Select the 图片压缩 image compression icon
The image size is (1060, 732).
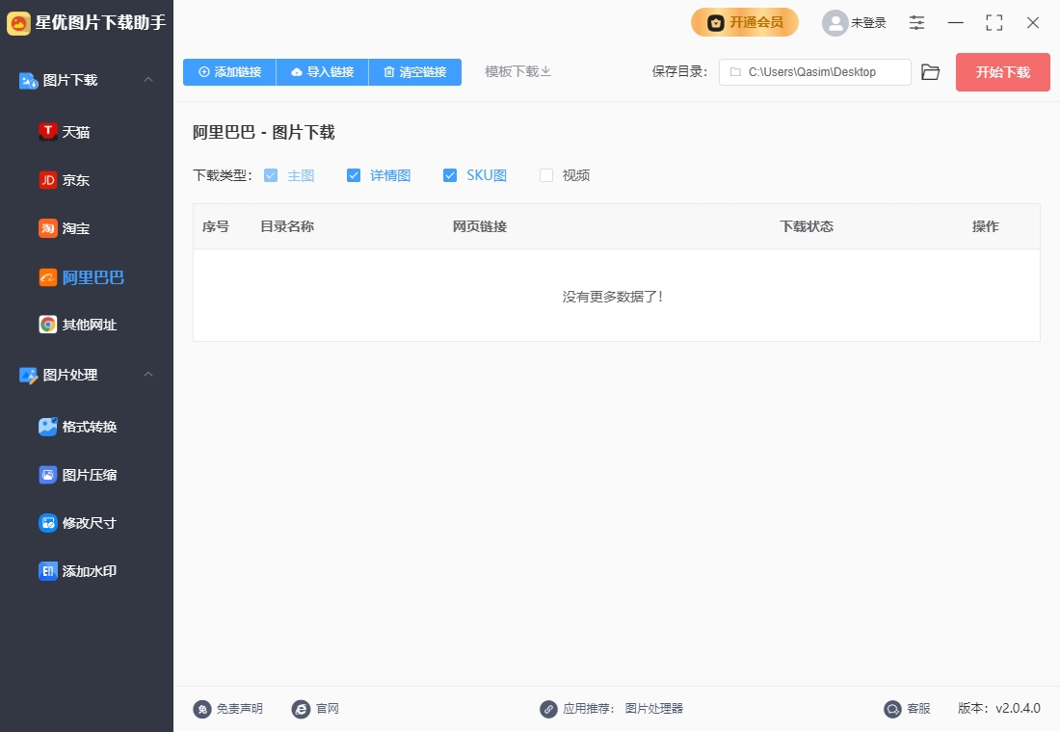(48, 475)
